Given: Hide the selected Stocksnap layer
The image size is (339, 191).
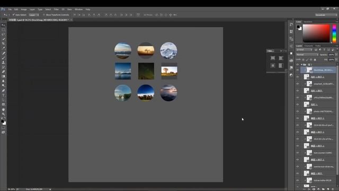Looking at the screenshot, I should click(x=298, y=70).
